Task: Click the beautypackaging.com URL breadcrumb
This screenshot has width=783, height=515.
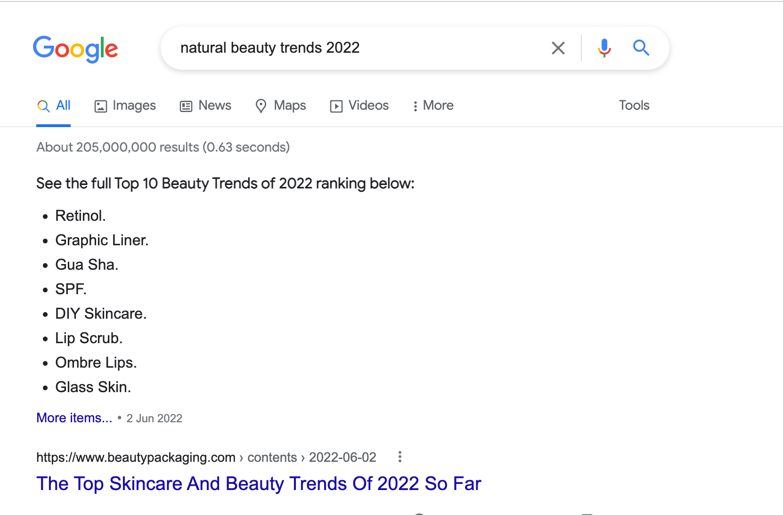Action: (x=136, y=457)
